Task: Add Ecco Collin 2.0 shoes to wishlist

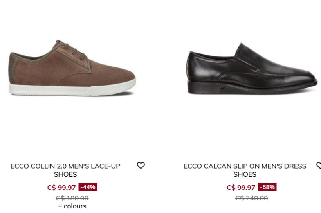Action: click(141, 166)
